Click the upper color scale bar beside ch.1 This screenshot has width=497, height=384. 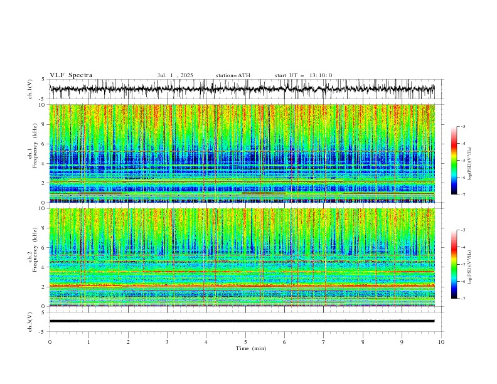[x=454, y=161]
